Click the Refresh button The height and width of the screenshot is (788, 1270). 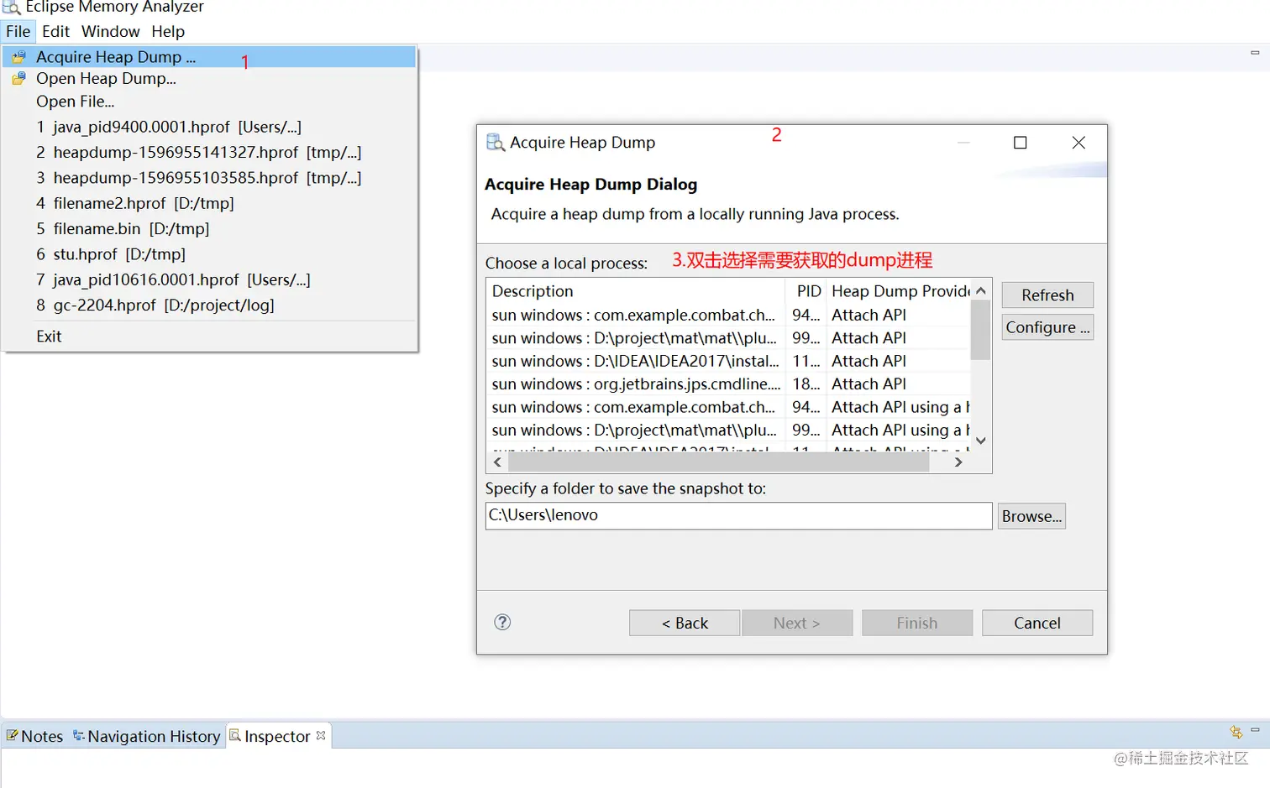point(1047,295)
